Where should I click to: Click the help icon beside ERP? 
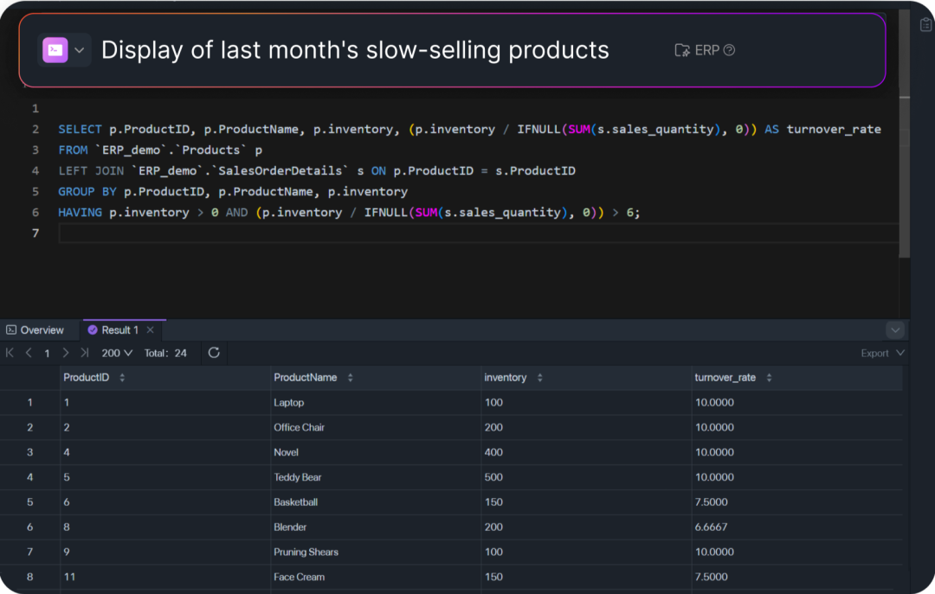click(729, 50)
